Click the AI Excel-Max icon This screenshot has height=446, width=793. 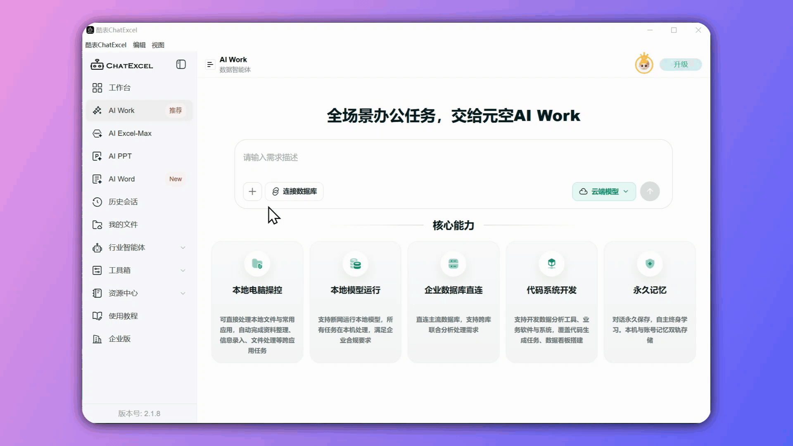click(x=97, y=133)
